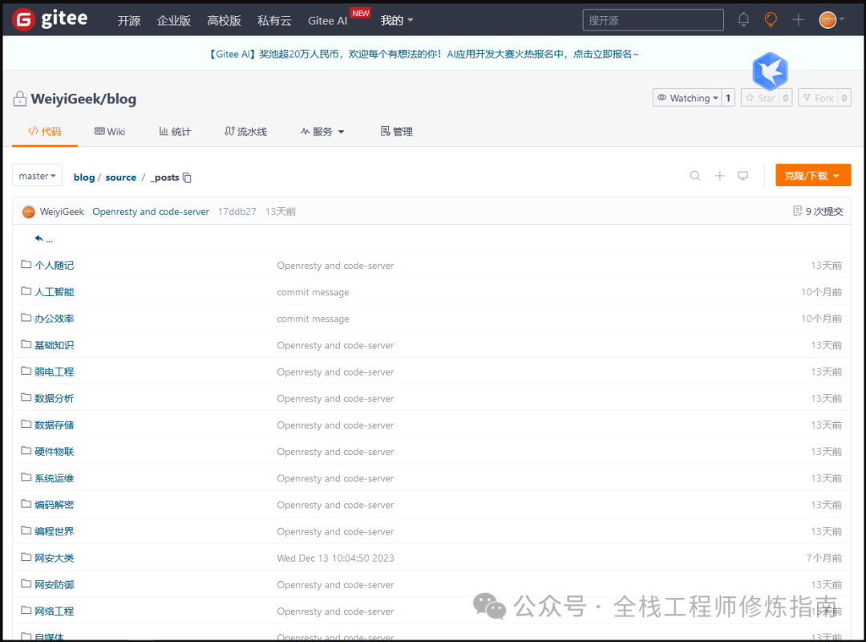Click the folder icon for 人工智能
The width and height of the screenshot is (866, 642).
[26, 291]
